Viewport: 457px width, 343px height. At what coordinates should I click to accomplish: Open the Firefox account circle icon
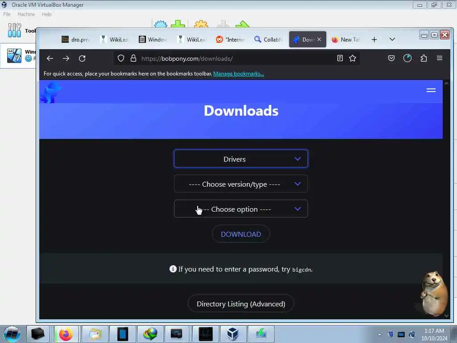tap(407, 59)
